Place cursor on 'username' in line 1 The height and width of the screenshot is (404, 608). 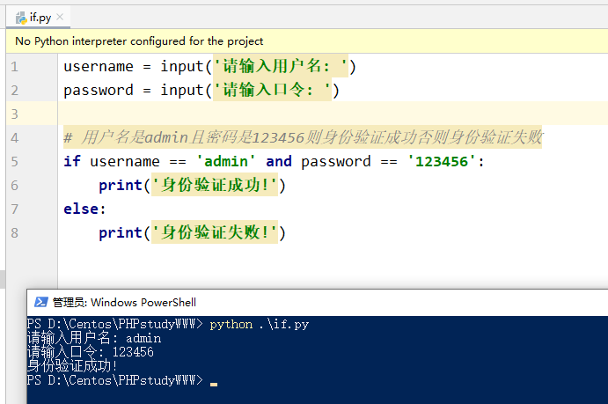click(99, 66)
